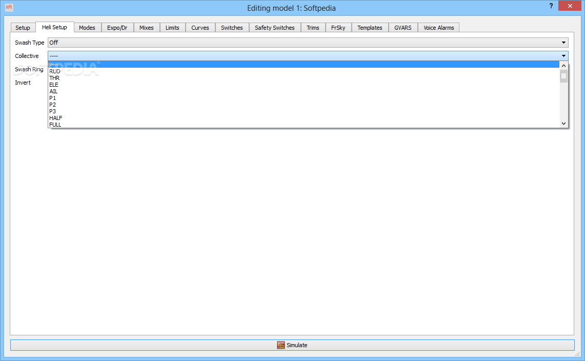Choose P2 from Collective list

[x=304, y=105]
